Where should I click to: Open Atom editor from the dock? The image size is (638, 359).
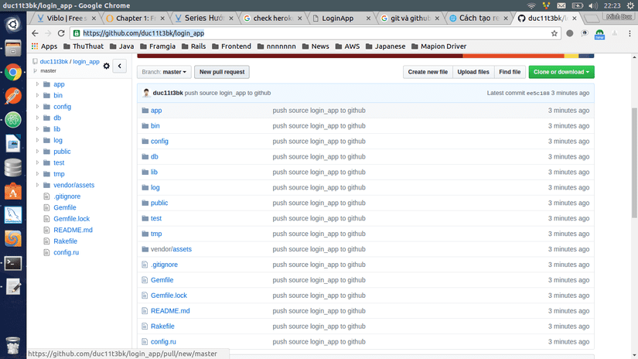pyautogui.click(x=13, y=120)
